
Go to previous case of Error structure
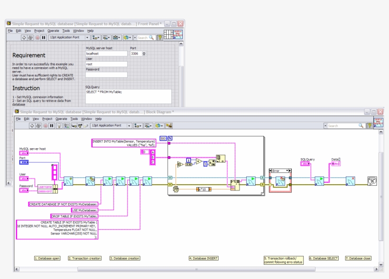(x=270, y=171)
